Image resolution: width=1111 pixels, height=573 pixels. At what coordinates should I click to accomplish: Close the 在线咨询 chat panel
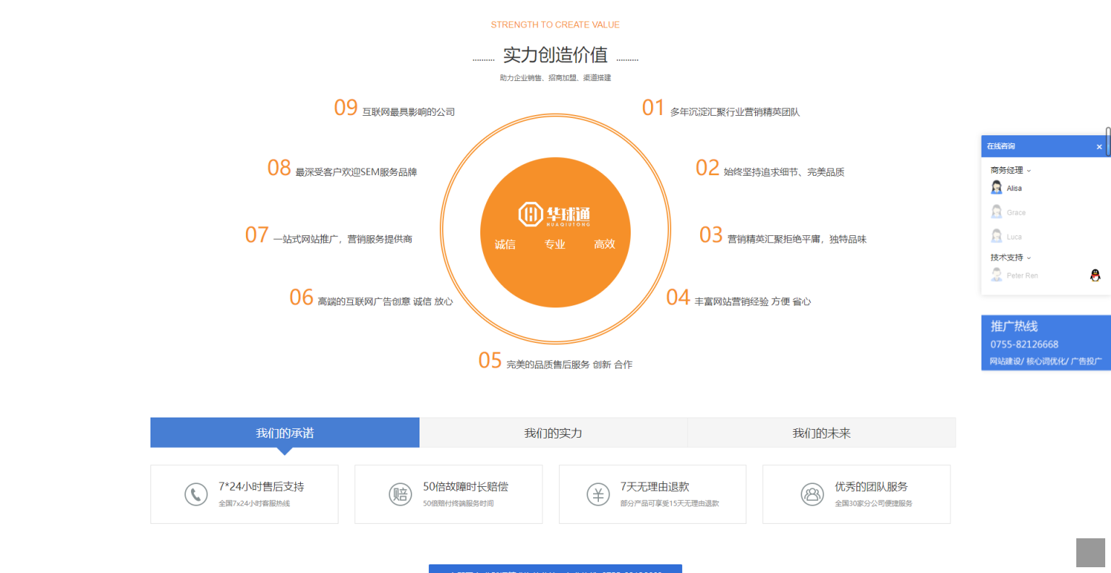pos(1099,147)
